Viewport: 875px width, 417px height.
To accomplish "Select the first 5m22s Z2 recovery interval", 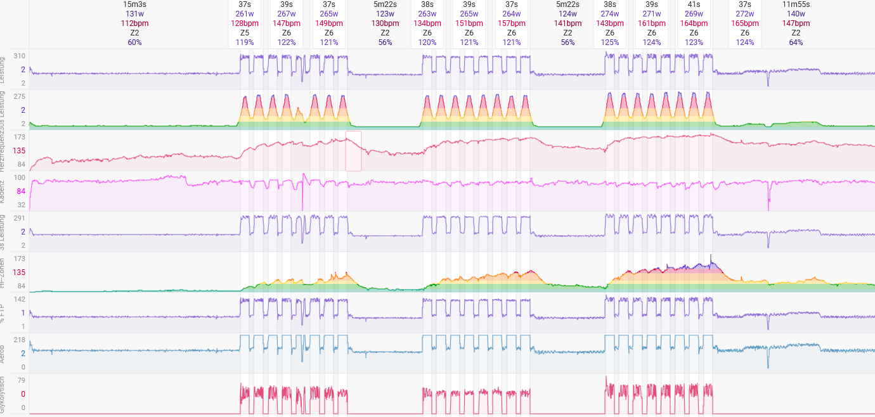I will (384, 22).
